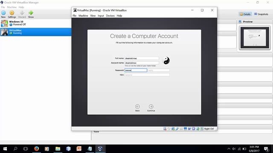Viewport: 273px width, 153px height.
Task: Open Help menu in VirtualMac VM window
Action: 119,16
